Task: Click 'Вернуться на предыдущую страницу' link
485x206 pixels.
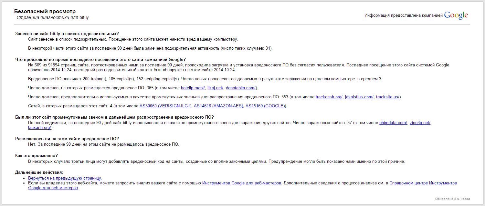Action: click(65, 178)
